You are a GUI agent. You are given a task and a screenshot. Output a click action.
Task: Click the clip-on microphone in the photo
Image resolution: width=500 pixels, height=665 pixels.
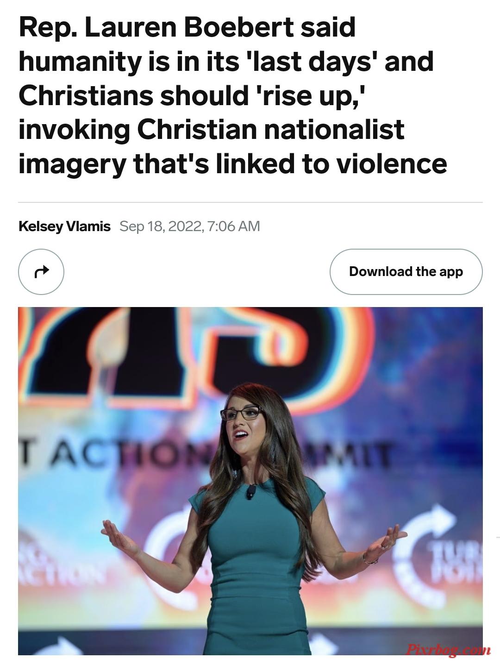(251, 492)
